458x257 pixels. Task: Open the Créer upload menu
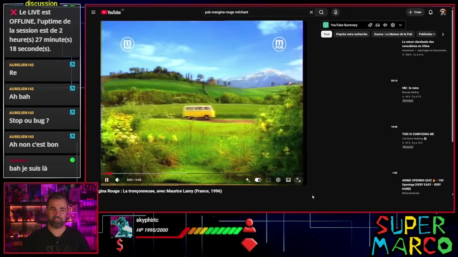415,12
